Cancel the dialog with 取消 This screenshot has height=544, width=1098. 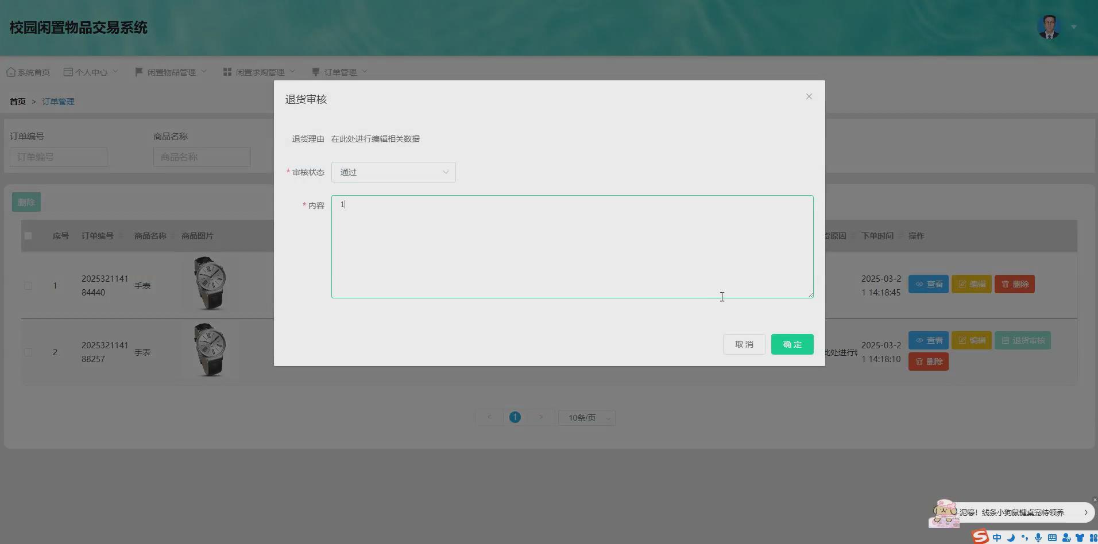click(744, 344)
